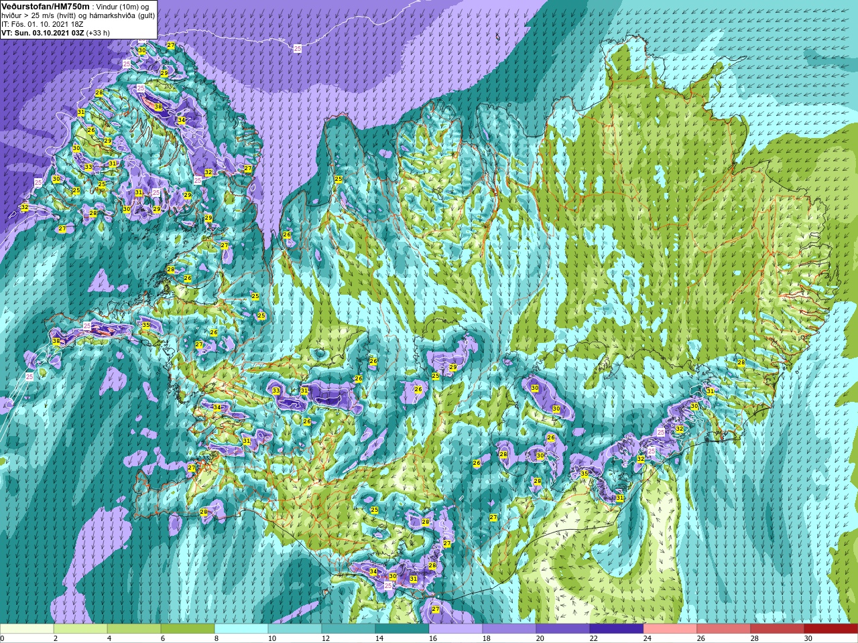Image resolution: width=858 pixels, height=643 pixels.
Task: Choose the 14–16 m/s dark teal legend swatch
Action: click(x=402, y=629)
